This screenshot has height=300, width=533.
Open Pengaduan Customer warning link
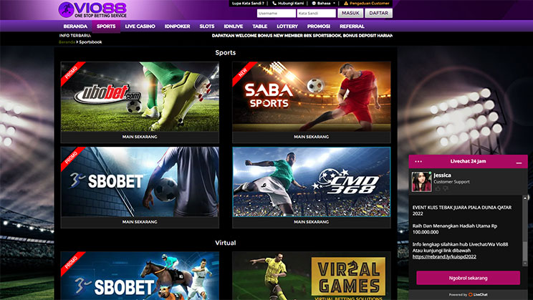[367, 4]
